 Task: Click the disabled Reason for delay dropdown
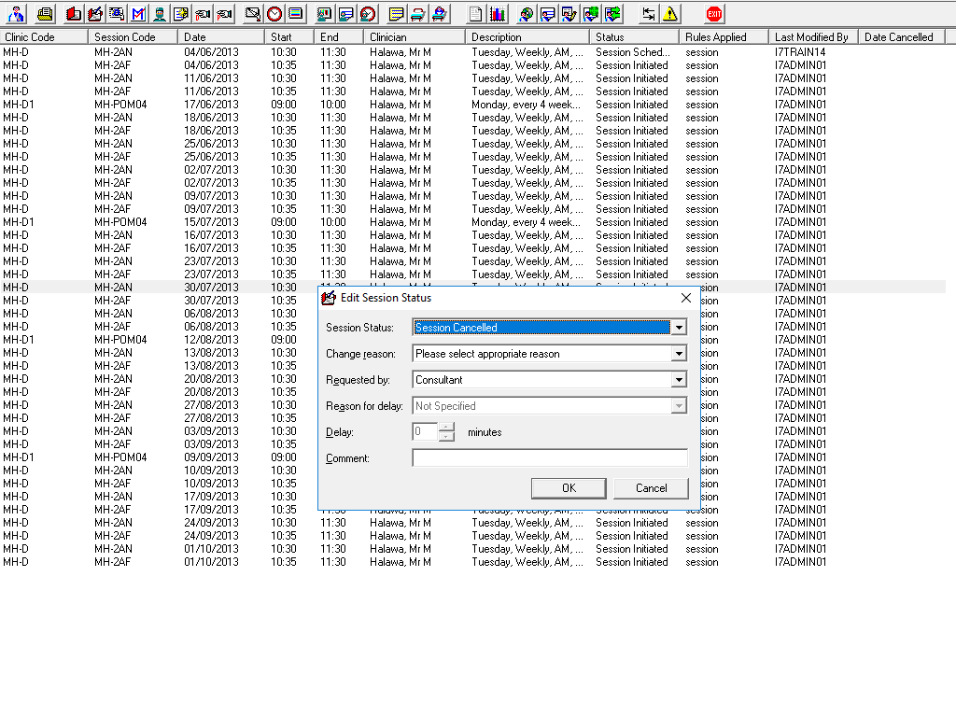click(x=550, y=406)
